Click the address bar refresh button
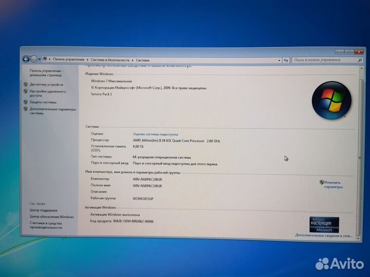 [286, 61]
